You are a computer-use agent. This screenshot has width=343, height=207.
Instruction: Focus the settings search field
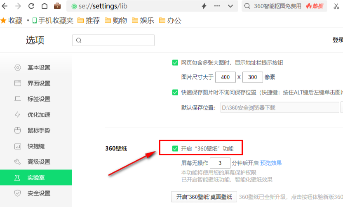(x=113, y=40)
